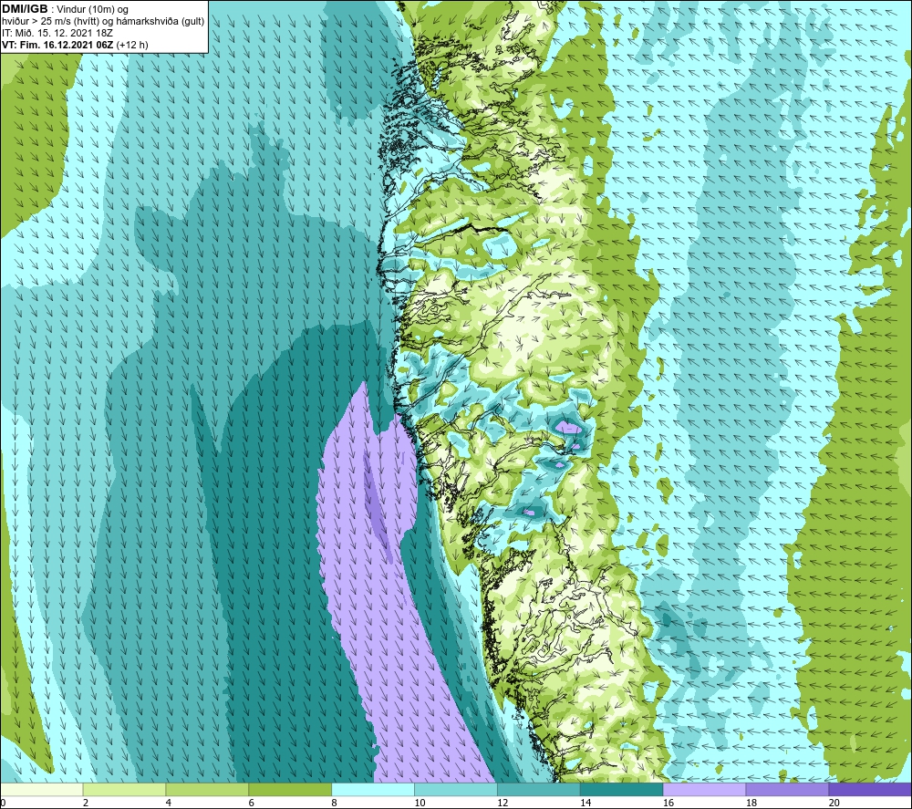
Task: Click the legend label '14'
Action: [586, 804]
